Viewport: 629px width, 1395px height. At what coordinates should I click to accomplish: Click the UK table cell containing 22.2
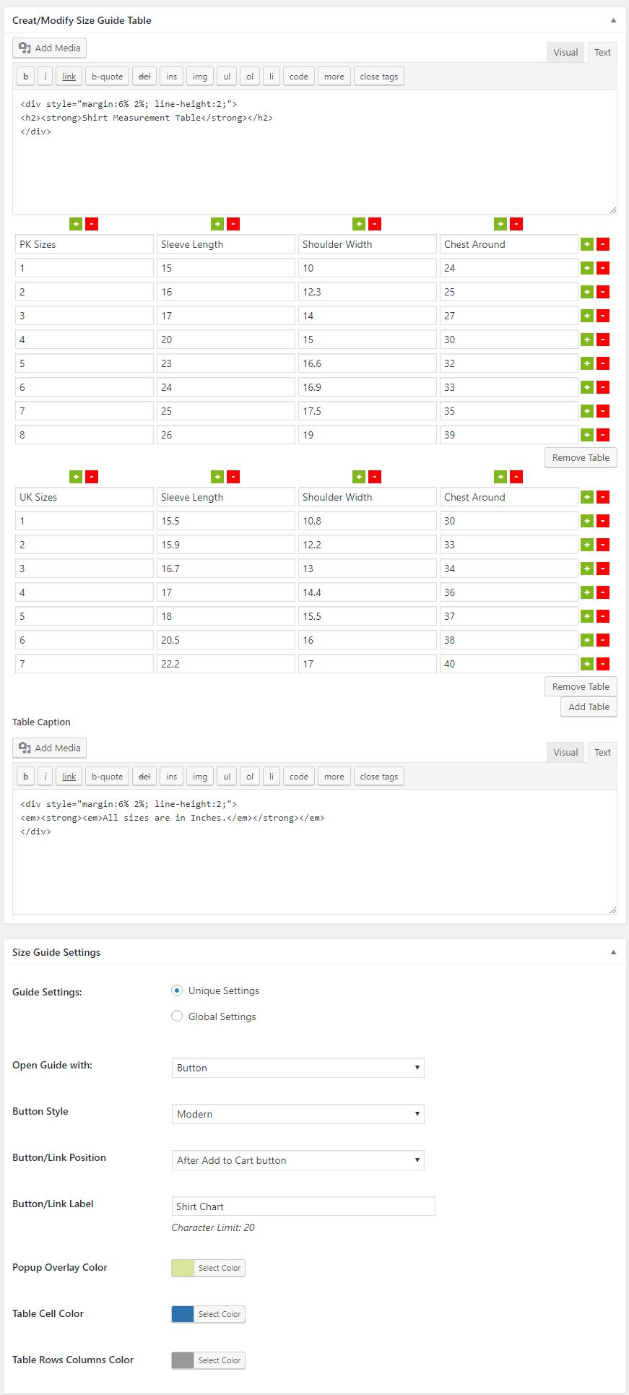[x=226, y=664]
